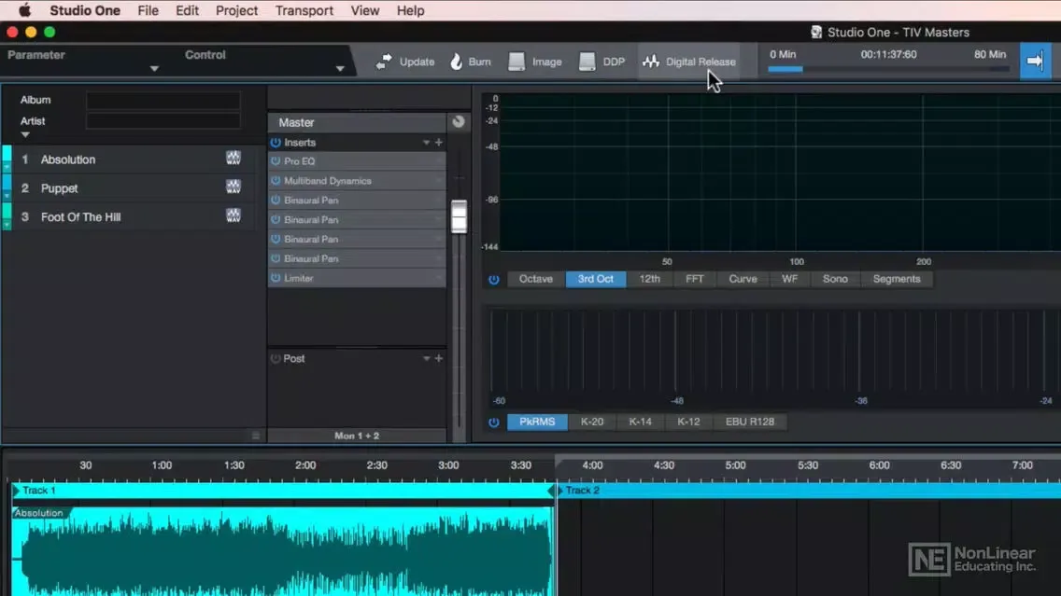1061x596 pixels.
Task: Select the 3rd Oct analyzer mode
Action: click(596, 279)
